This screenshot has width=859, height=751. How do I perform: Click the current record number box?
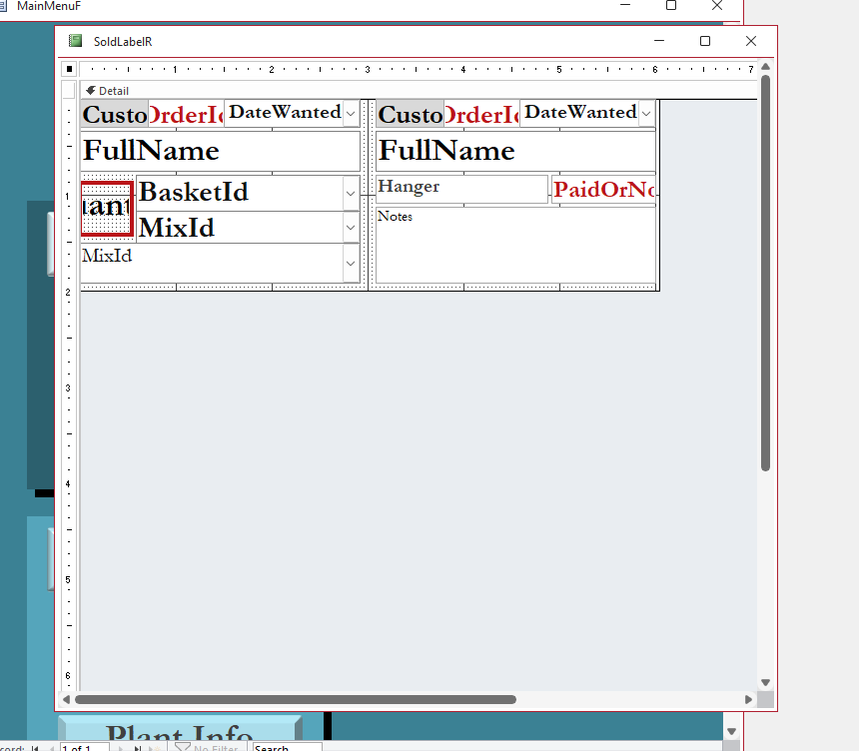85,747
